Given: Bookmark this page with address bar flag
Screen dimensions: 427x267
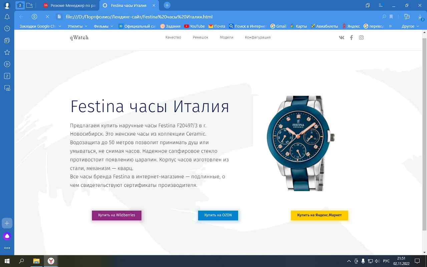Looking at the screenshot, I should [391, 17].
